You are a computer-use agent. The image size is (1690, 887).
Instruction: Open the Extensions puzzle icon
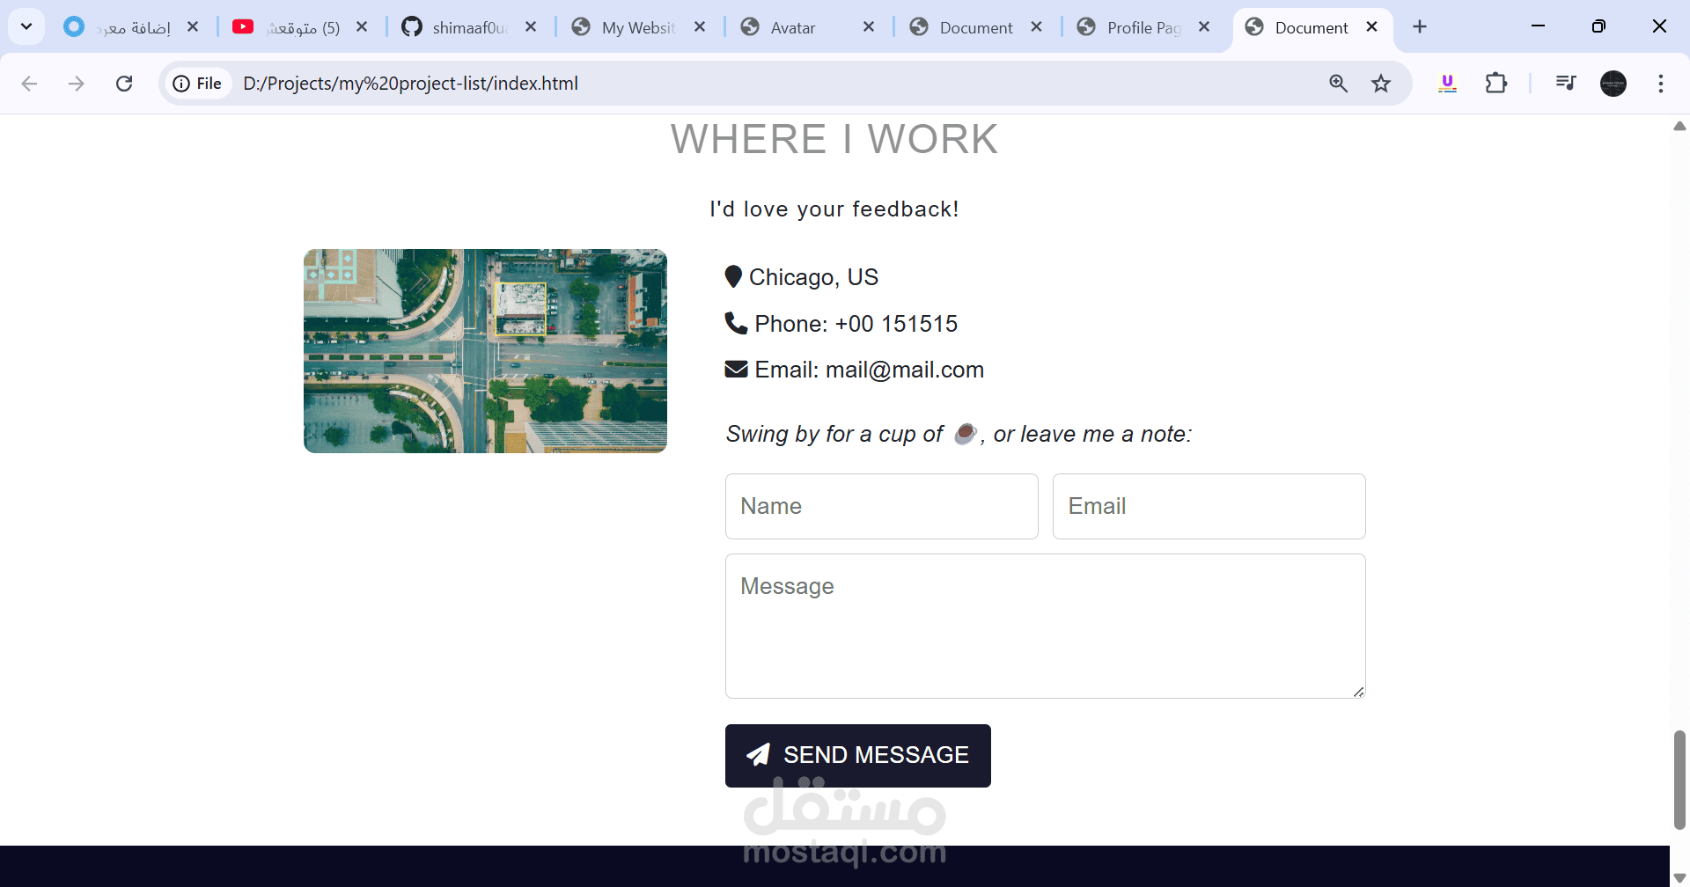point(1495,84)
